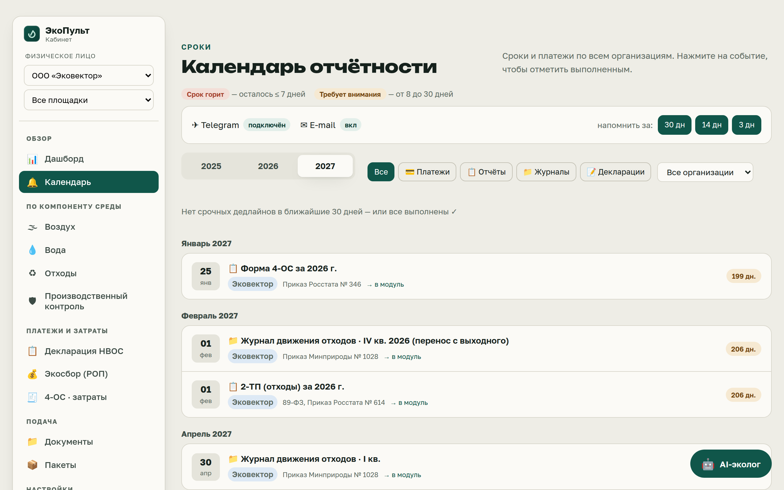The image size is (784, 490).
Task: Follow 'в модуль' link for 2-ТП (отходы)
Action: [409, 403]
